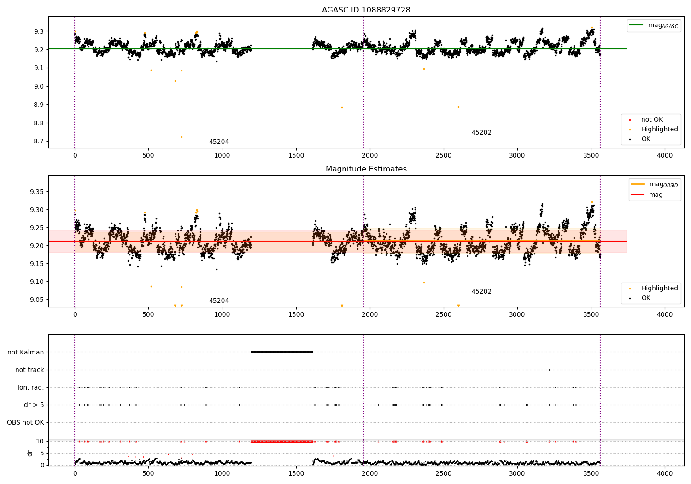Click 'OK' in the Magnitude Estimates legend

coord(646,298)
